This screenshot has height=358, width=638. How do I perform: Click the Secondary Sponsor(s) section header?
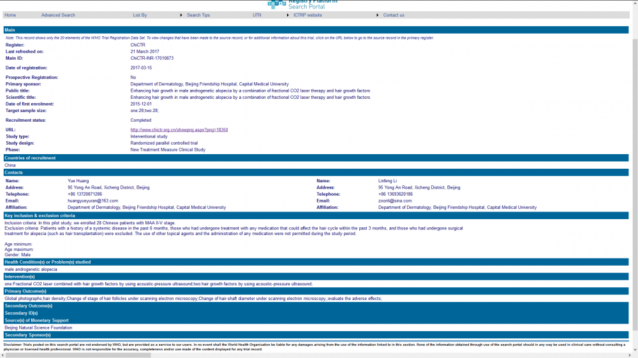(x=28, y=334)
